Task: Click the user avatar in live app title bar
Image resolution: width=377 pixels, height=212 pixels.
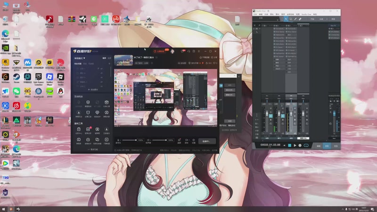Action: (x=172, y=51)
